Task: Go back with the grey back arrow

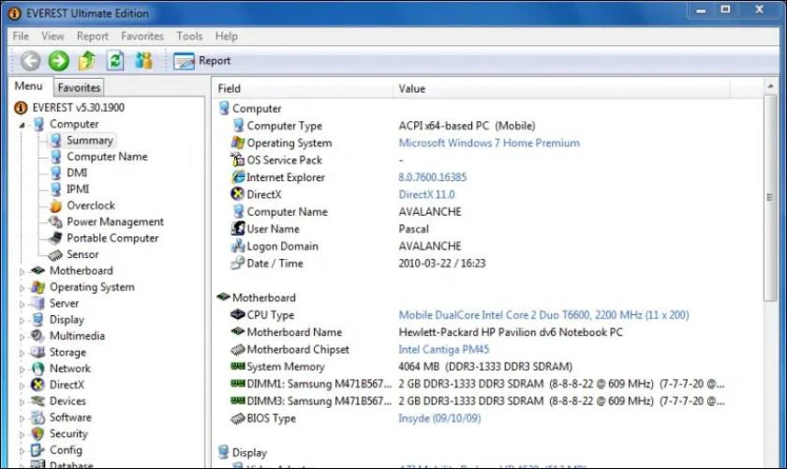Action: coord(30,61)
